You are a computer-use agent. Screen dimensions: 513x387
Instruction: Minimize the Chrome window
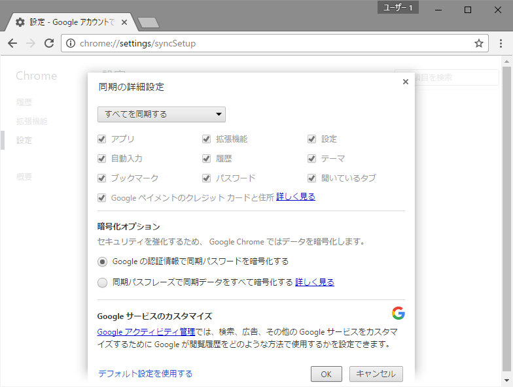[x=438, y=10]
